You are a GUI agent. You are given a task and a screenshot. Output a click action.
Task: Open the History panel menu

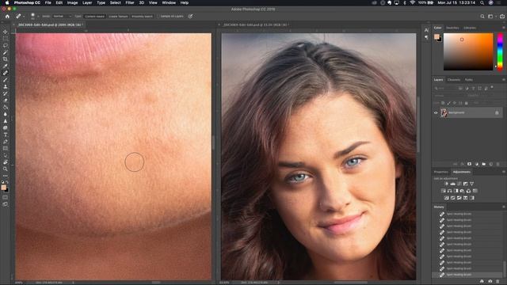(503, 207)
